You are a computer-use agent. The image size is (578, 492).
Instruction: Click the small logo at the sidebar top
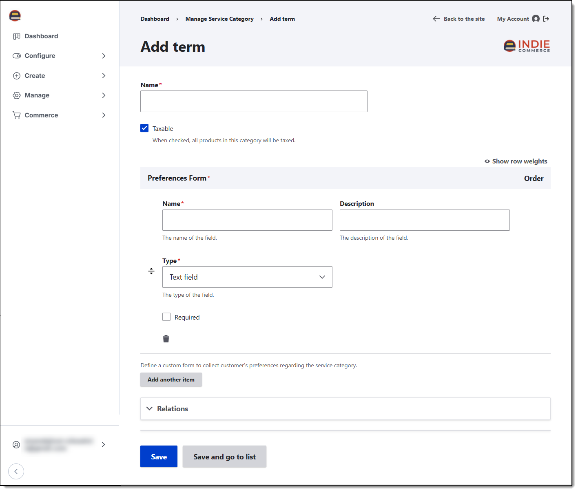pyautogui.click(x=15, y=16)
